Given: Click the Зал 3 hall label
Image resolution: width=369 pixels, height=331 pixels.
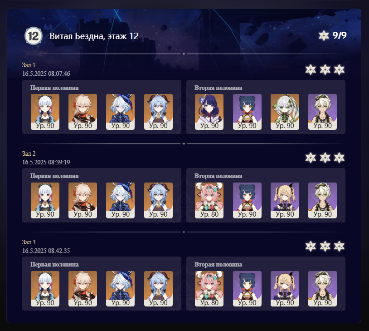Looking at the screenshot, I should [x=29, y=242].
